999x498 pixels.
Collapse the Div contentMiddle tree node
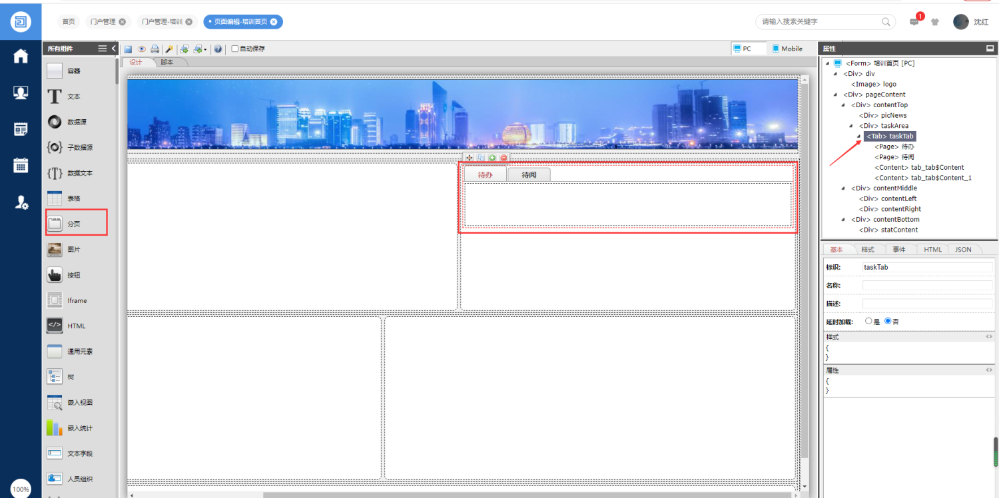click(843, 188)
